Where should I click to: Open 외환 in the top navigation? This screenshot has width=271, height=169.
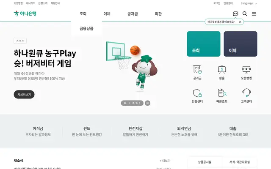tap(158, 14)
